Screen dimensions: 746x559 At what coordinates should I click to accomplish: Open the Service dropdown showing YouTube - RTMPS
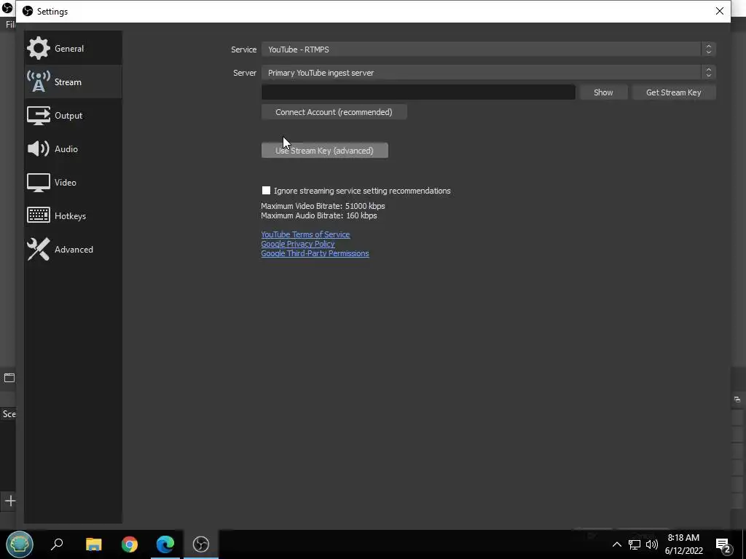[488, 49]
